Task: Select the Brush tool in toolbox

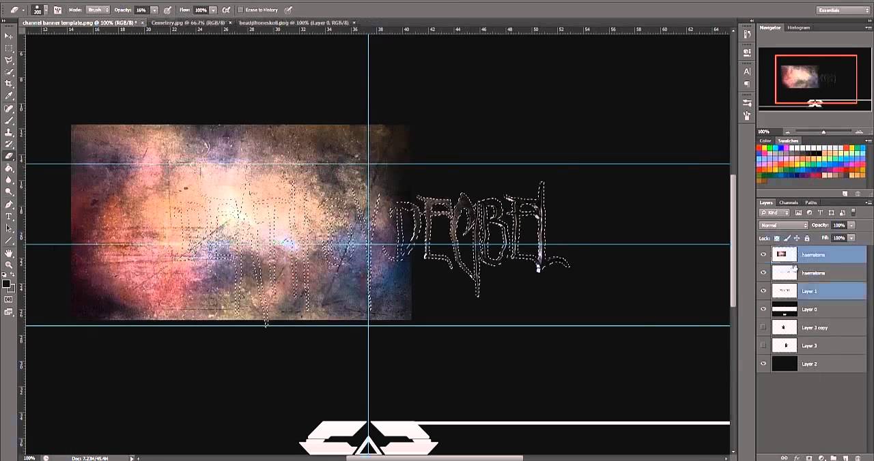Action: (9, 120)
